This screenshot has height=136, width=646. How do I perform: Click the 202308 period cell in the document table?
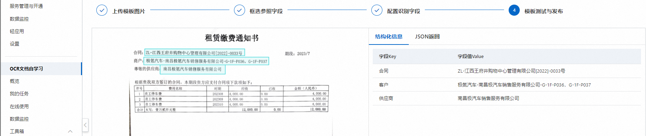(x=218, y=94)
